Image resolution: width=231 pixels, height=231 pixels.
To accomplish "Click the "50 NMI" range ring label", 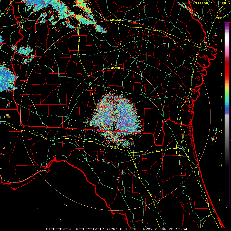I will (115, 68).
